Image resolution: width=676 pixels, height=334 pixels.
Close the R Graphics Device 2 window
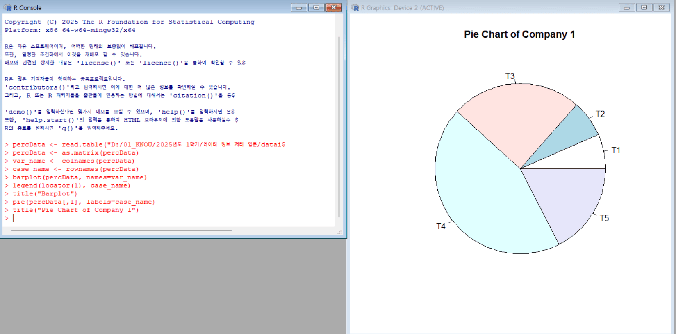662,8
